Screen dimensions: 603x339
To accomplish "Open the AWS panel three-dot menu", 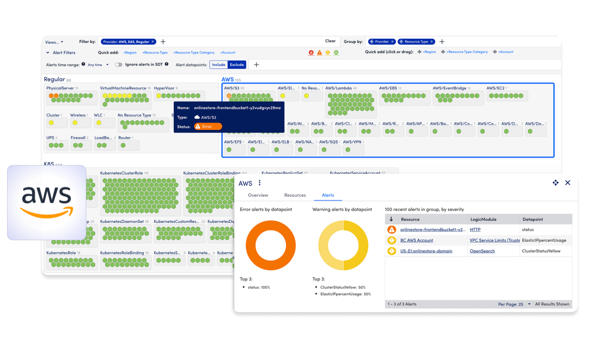I will (x=259, y=183).
